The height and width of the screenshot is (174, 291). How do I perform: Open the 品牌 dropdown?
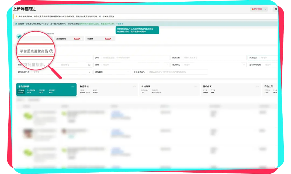(131, 65)
